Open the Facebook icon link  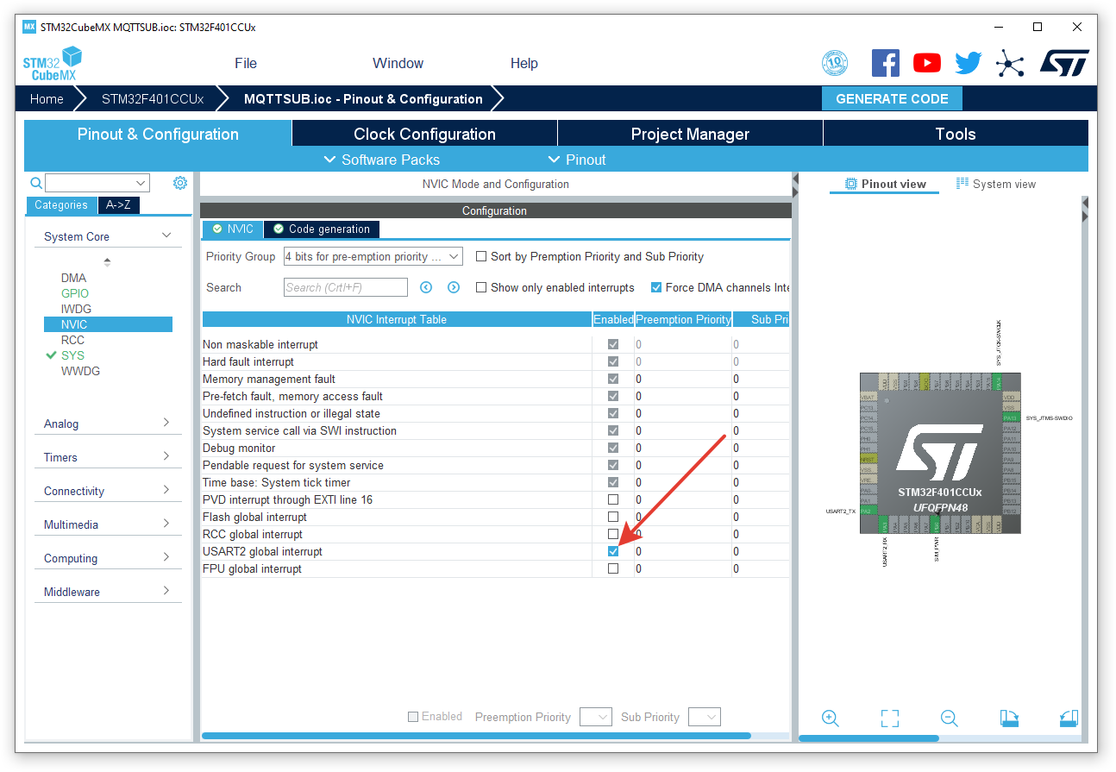[x=886, y=63]
